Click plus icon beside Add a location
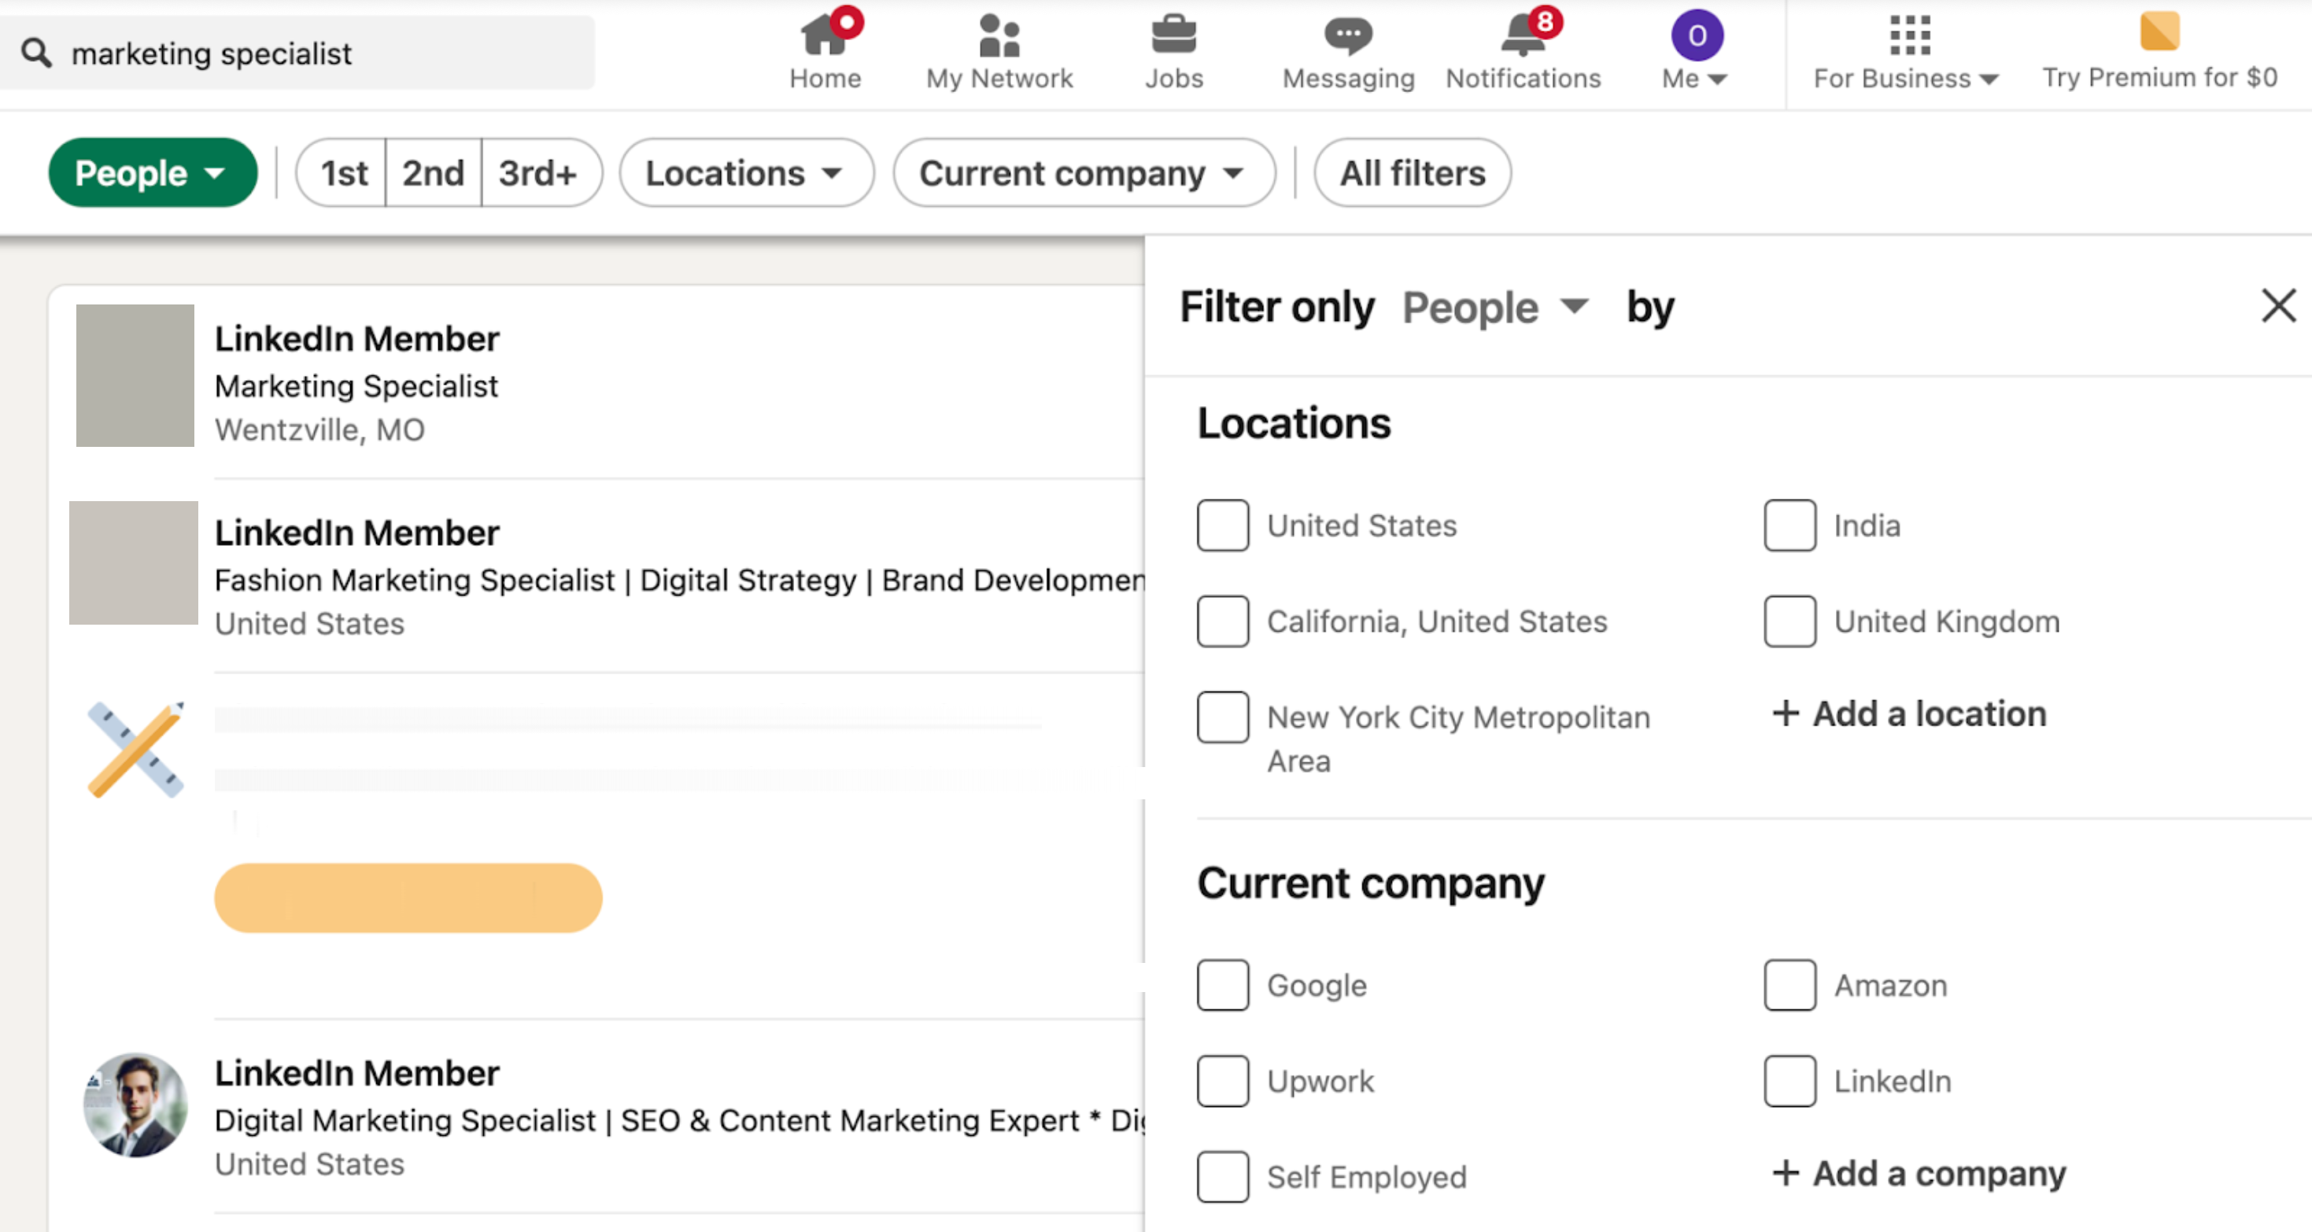This screenshot has width=2312, height=1232. pyautogui.click(x=1786, y=714)
